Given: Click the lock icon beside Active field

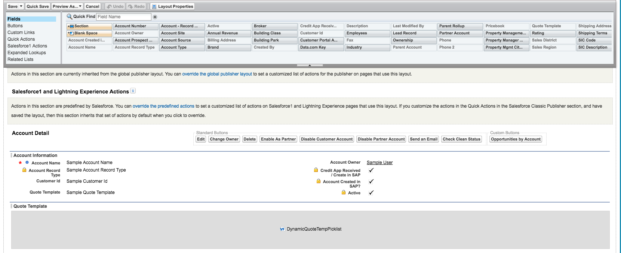Looking at the screenshot, I should (x=344, y=192).
